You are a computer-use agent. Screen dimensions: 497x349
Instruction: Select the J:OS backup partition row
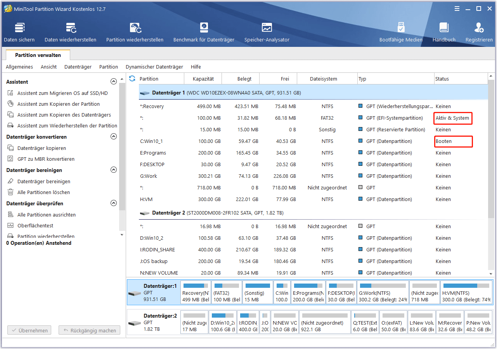pos(313,261)
